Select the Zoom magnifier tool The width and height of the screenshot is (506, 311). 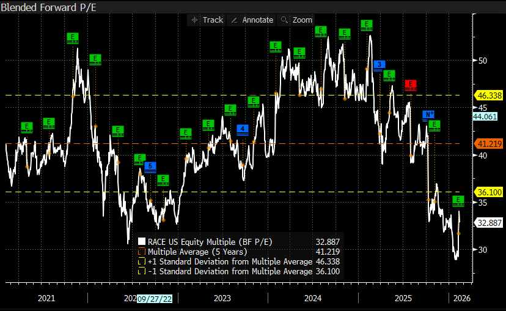(x=296, y=20)
